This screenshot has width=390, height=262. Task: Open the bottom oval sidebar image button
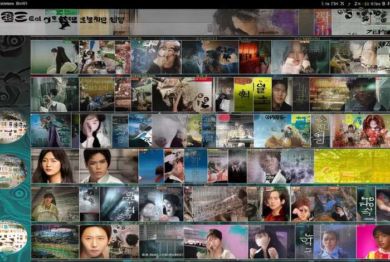coord(12,237)
